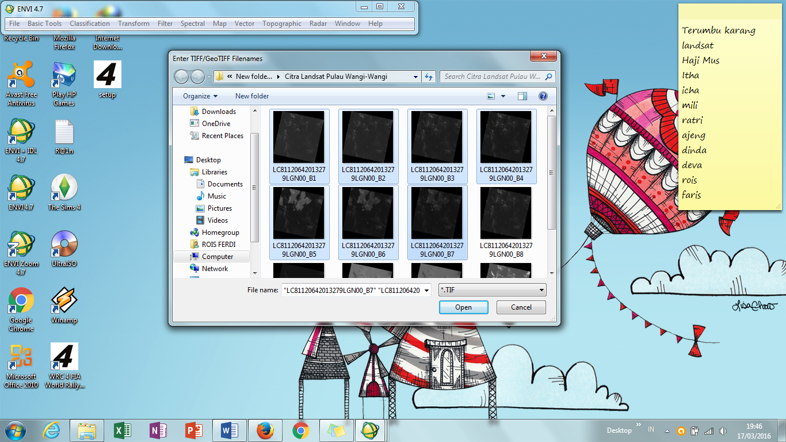The image size is (786, 442).
Task: Open the ENVI File menu
Action: [14, 24]
